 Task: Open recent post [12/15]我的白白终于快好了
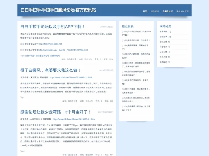tap(136, 73)
